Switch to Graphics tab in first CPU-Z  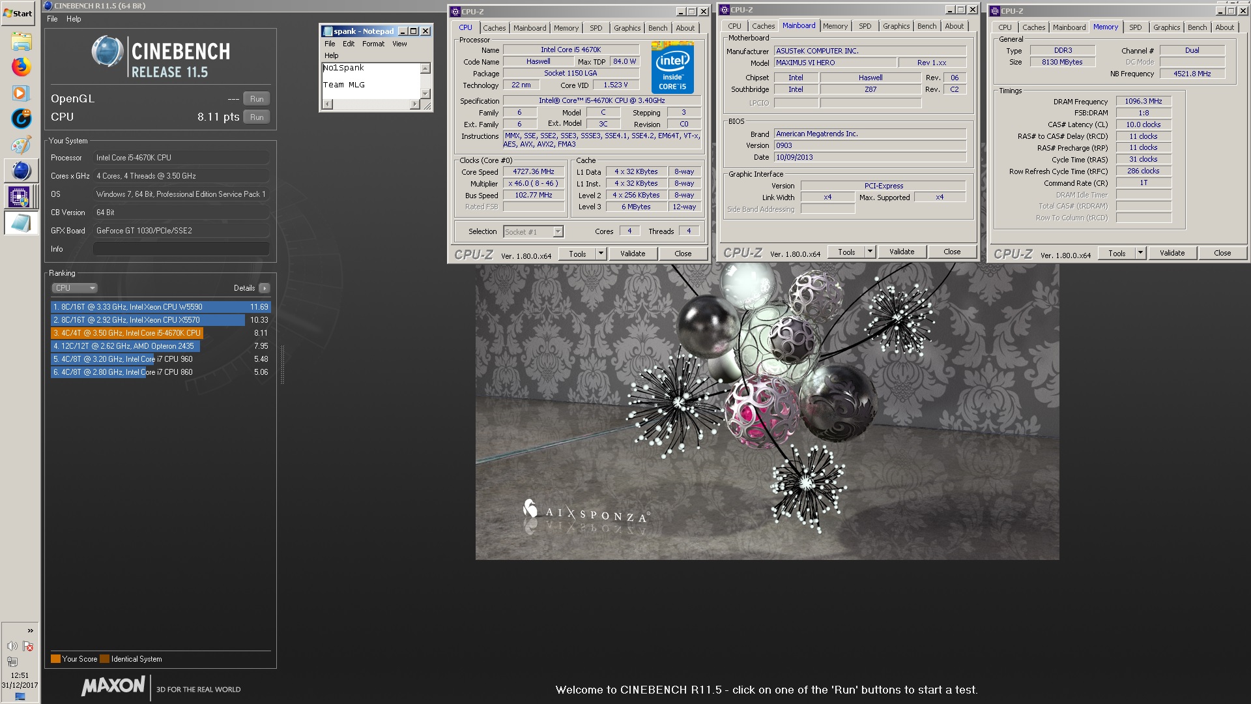pyautogui.click(x=627, y=28)
